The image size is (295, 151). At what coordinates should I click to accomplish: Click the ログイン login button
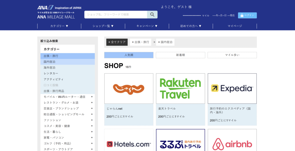tap(247, 15)
